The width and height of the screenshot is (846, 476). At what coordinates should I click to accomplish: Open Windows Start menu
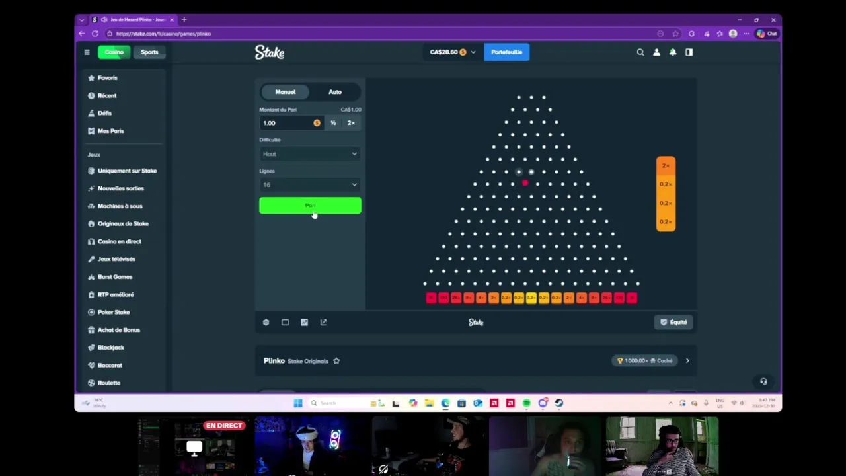tap(298, 403)
